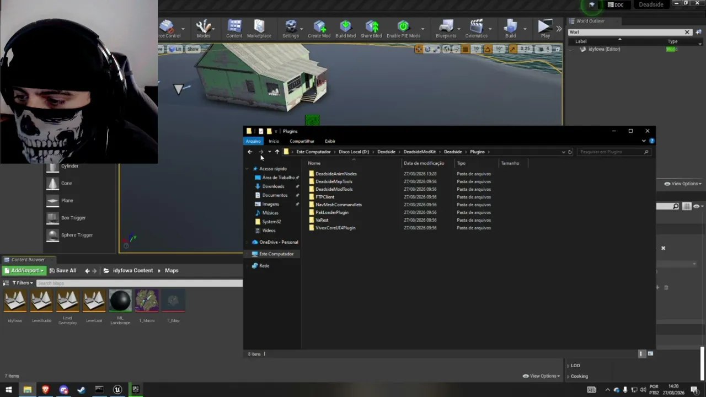This screenshot has width=706, height=397.
Task: Expand the Cinematics dropdown arrow
Action: pos(490,29)
